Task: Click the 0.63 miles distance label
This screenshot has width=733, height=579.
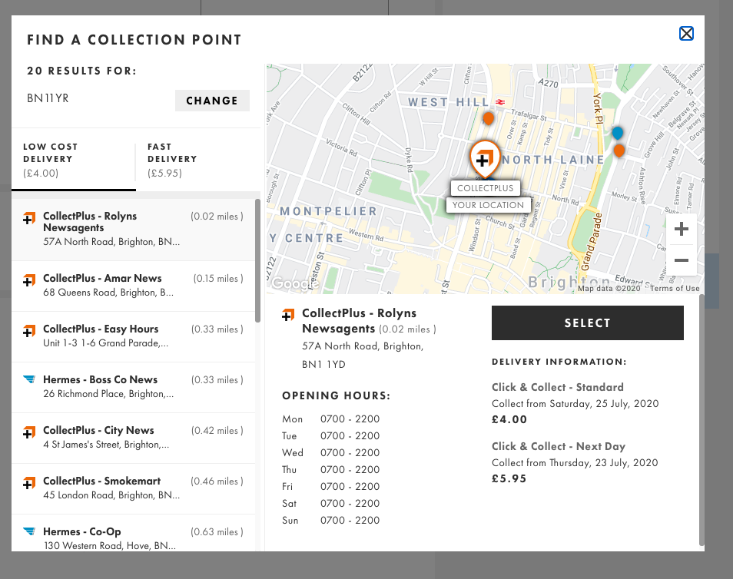Action: point(217,532)
